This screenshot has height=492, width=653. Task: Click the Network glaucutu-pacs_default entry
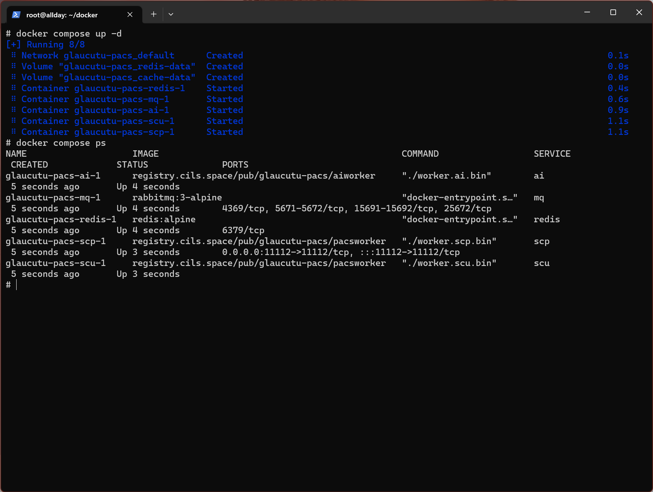(x=98, y=56)
